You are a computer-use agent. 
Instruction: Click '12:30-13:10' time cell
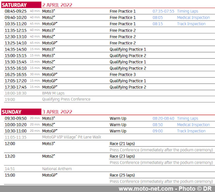tap(16, 37)
